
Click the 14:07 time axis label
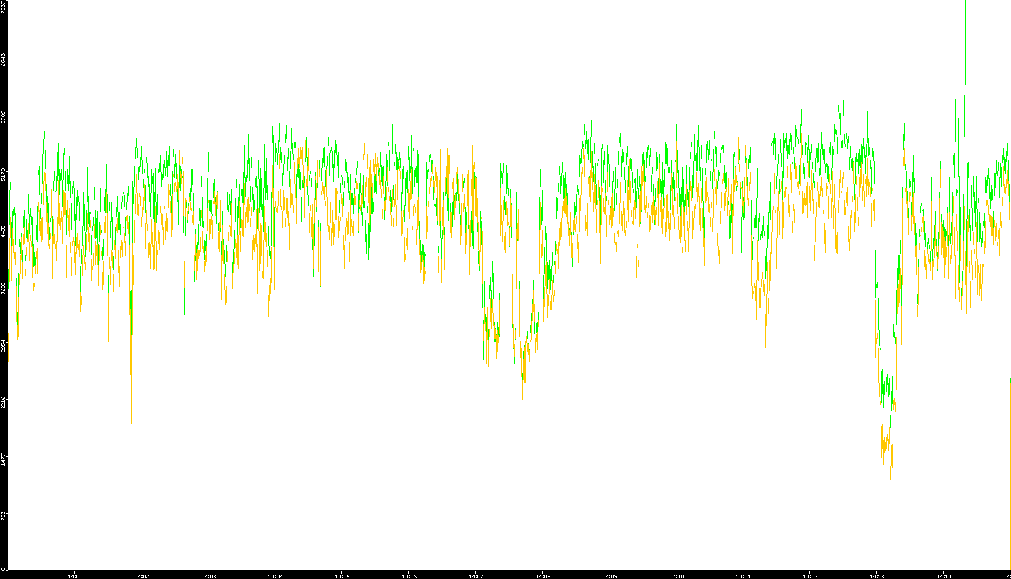[x=476, y=576]
